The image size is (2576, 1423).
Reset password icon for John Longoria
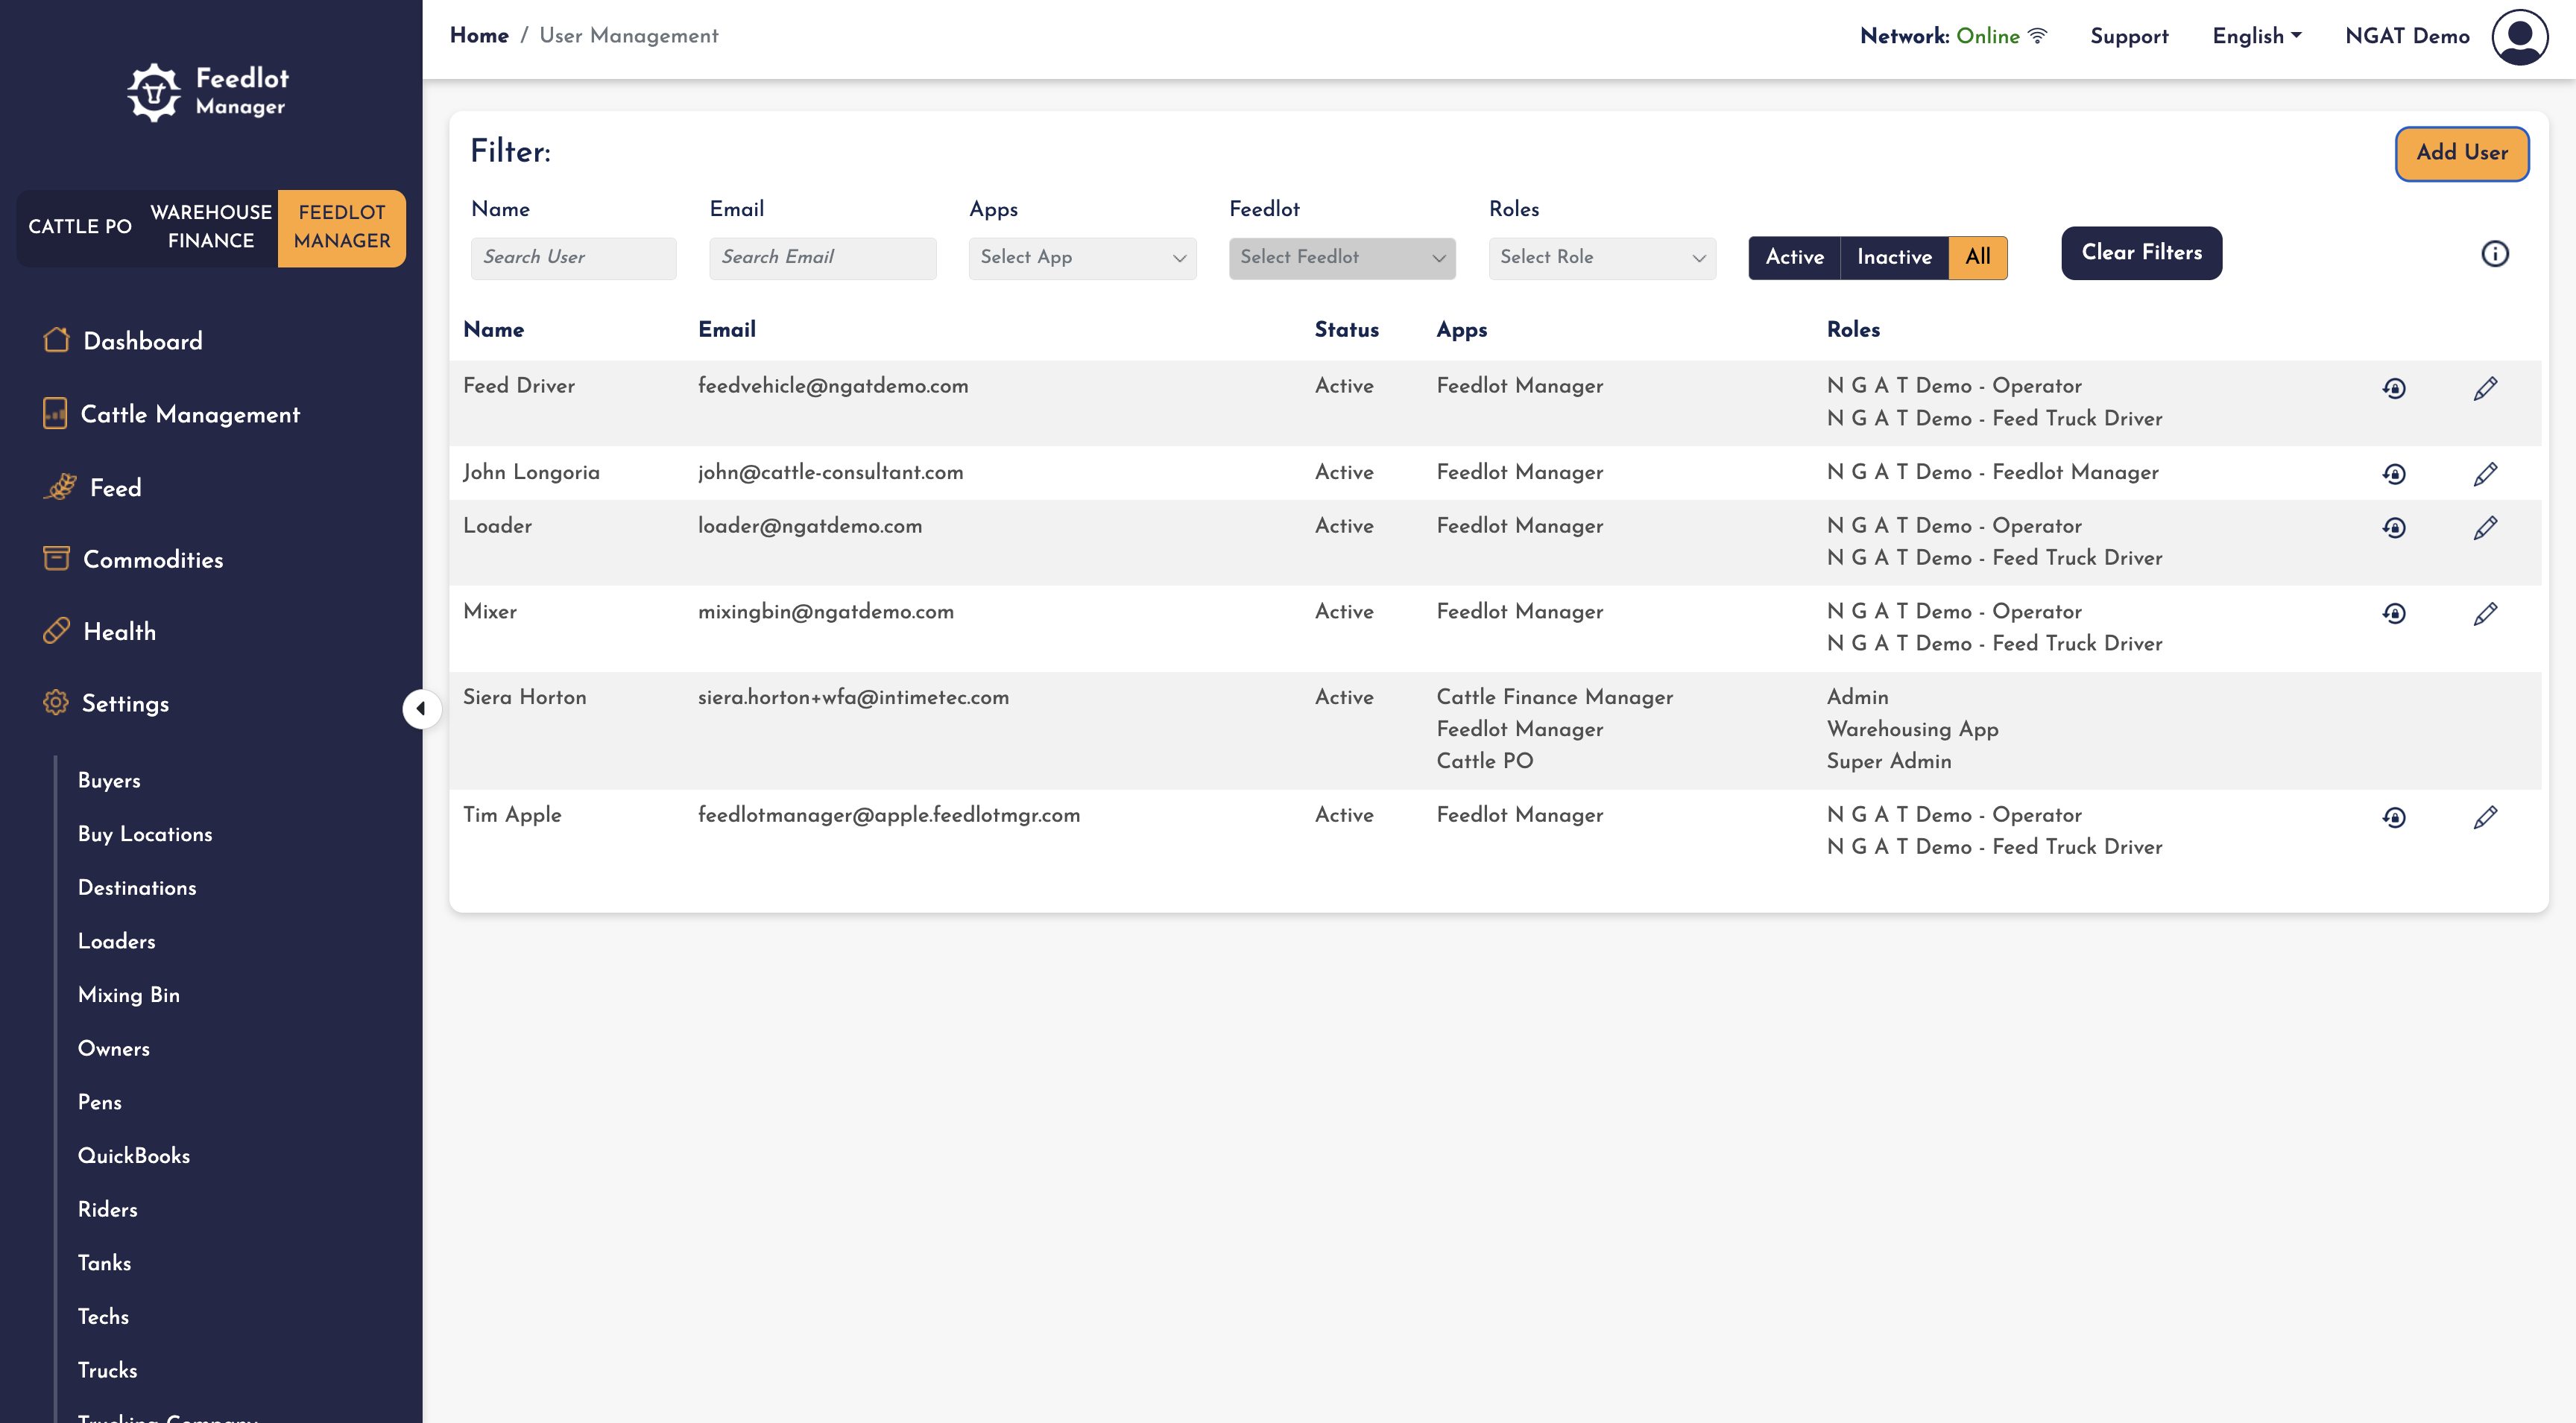coord(2393,474)
